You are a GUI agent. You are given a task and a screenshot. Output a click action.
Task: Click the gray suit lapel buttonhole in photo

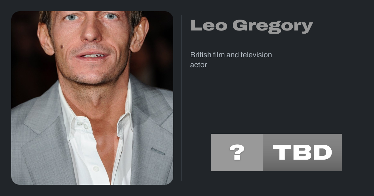[x=158, y=151]
